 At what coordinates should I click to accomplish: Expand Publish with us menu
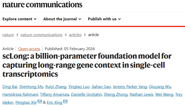coord(104,19)
